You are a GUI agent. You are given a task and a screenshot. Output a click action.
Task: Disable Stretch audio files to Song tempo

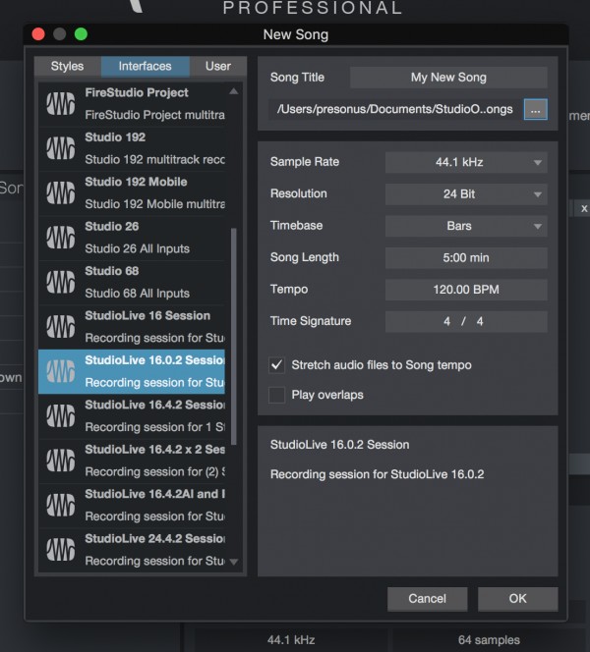click(x=277, y=365)
